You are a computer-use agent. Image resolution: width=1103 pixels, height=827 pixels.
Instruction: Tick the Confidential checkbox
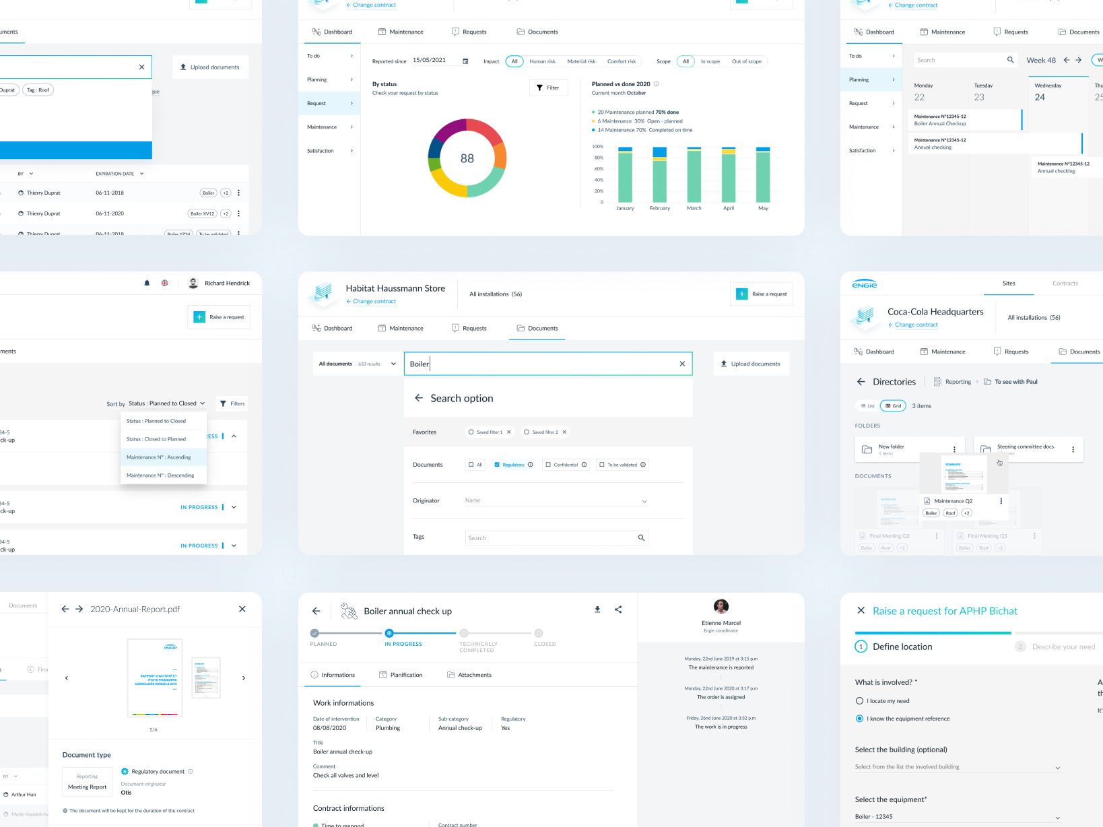click(548, 465)
